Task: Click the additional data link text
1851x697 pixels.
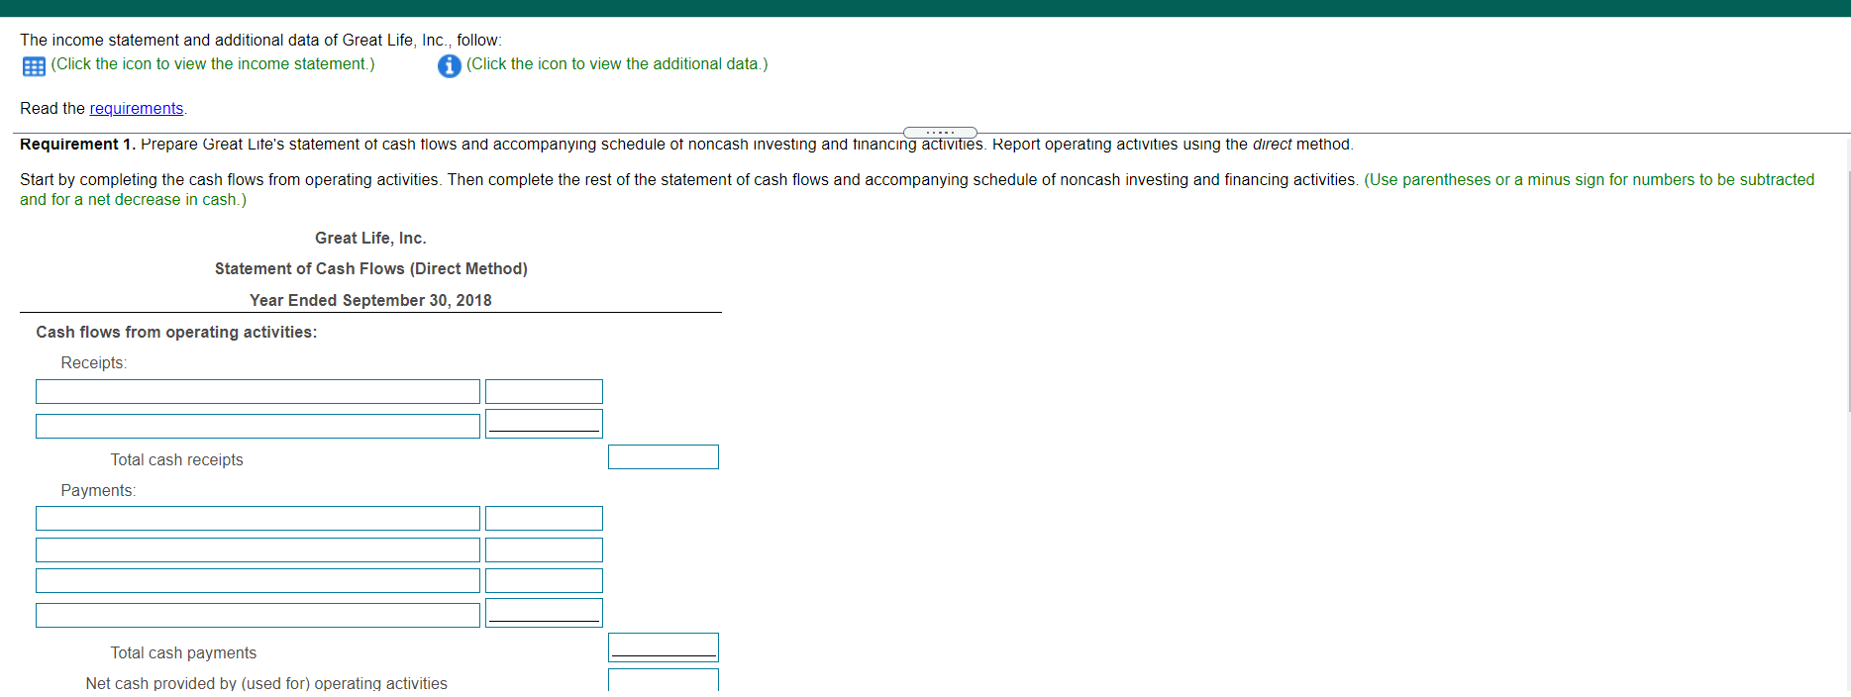Action: [617, 64]
